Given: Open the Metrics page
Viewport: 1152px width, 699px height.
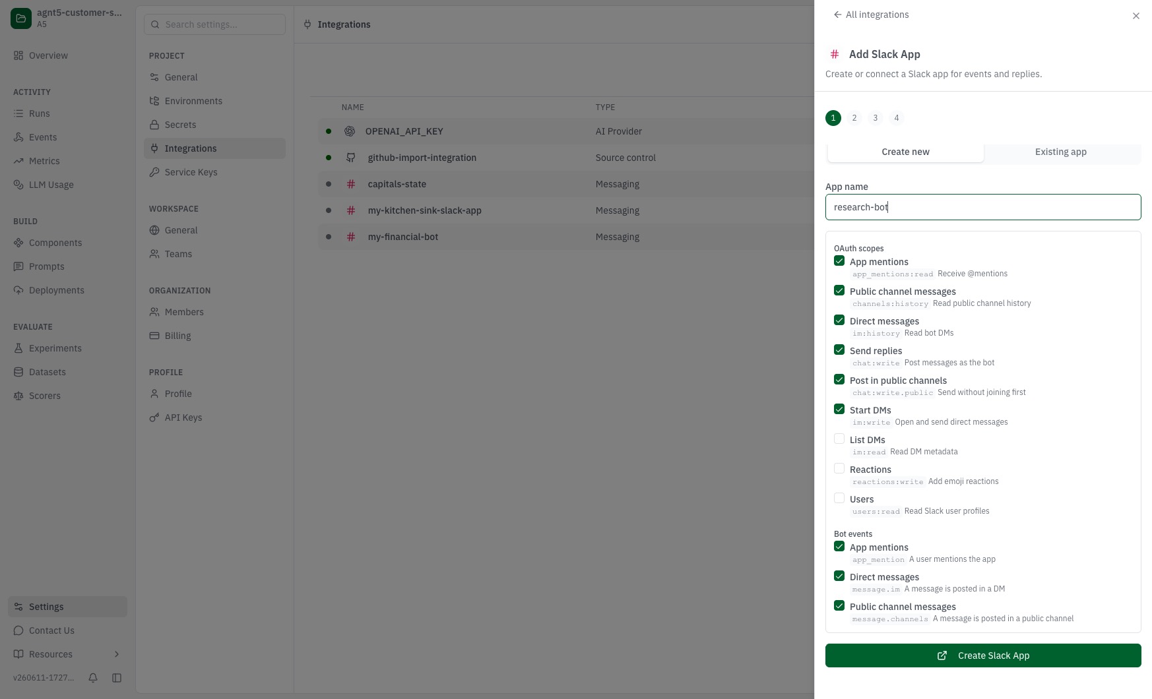Looking at the screenshot, I should (67, 161).
